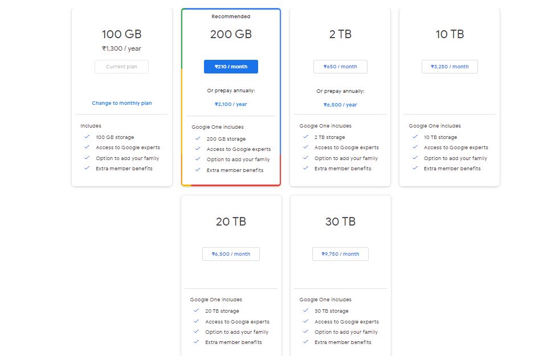543x356 pixels.
Task: Click the checkmark beside "Extra member benefits" under 10 TB
Action: [x=414, y=169]
